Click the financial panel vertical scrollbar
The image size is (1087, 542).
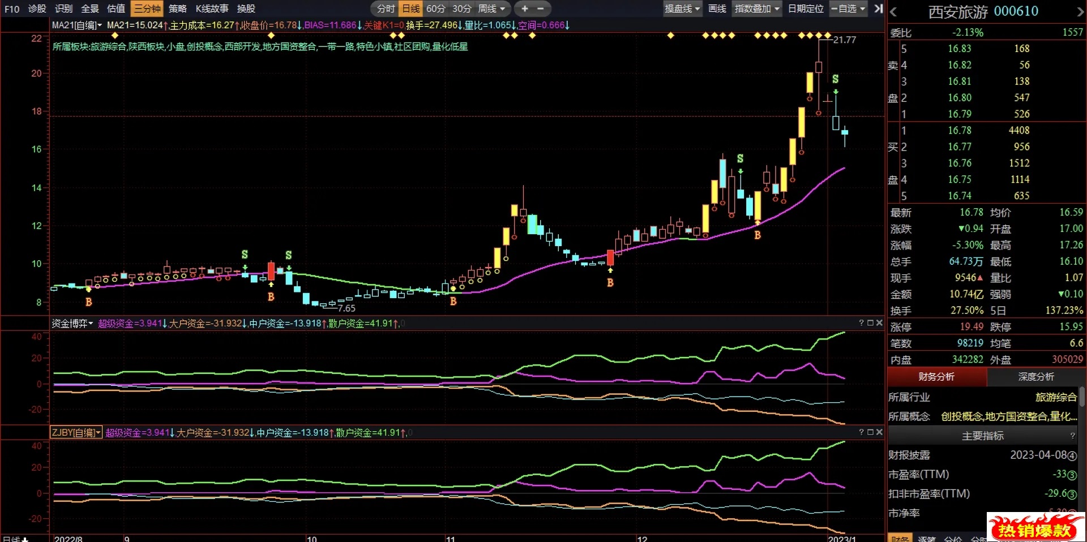tap(1082, 396)
